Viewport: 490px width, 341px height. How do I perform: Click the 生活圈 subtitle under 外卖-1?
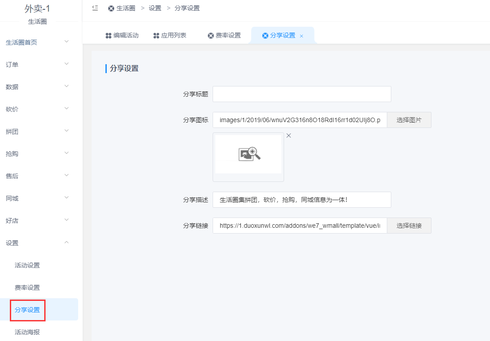point(37,21)
